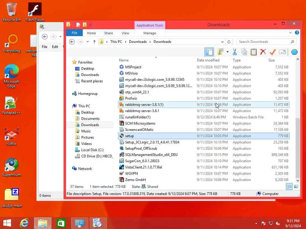The width and height of the screenshot is (306, 229).
Task: Open Classic Shell settings via shell icon
Action: pyautogui.click(x=294, y=52)
